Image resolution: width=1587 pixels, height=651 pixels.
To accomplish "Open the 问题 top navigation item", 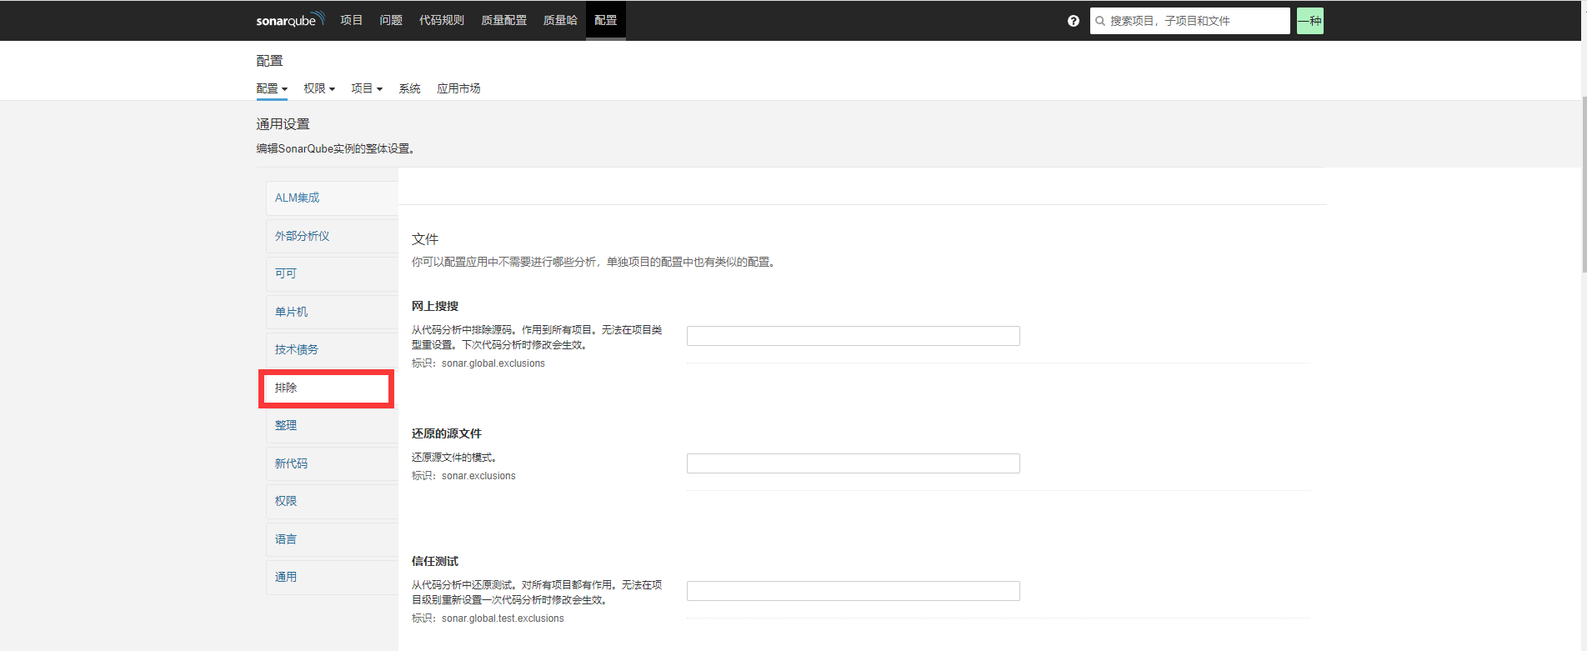I will (x=391, y=20).
